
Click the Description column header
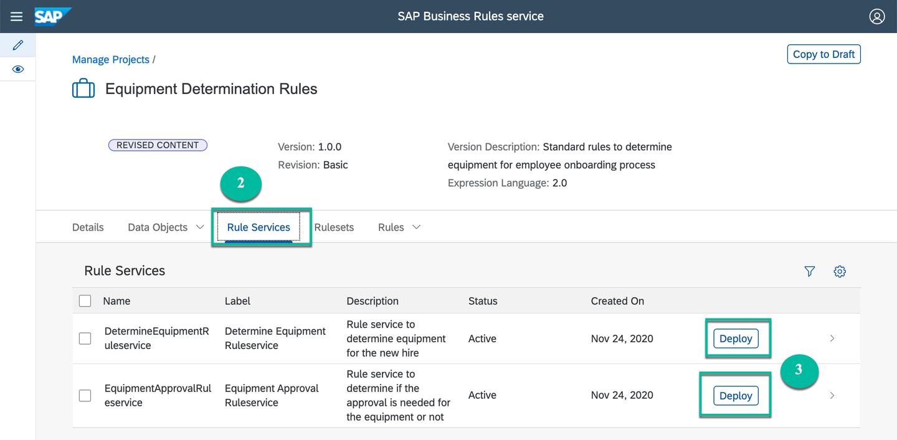coord(373,301)
